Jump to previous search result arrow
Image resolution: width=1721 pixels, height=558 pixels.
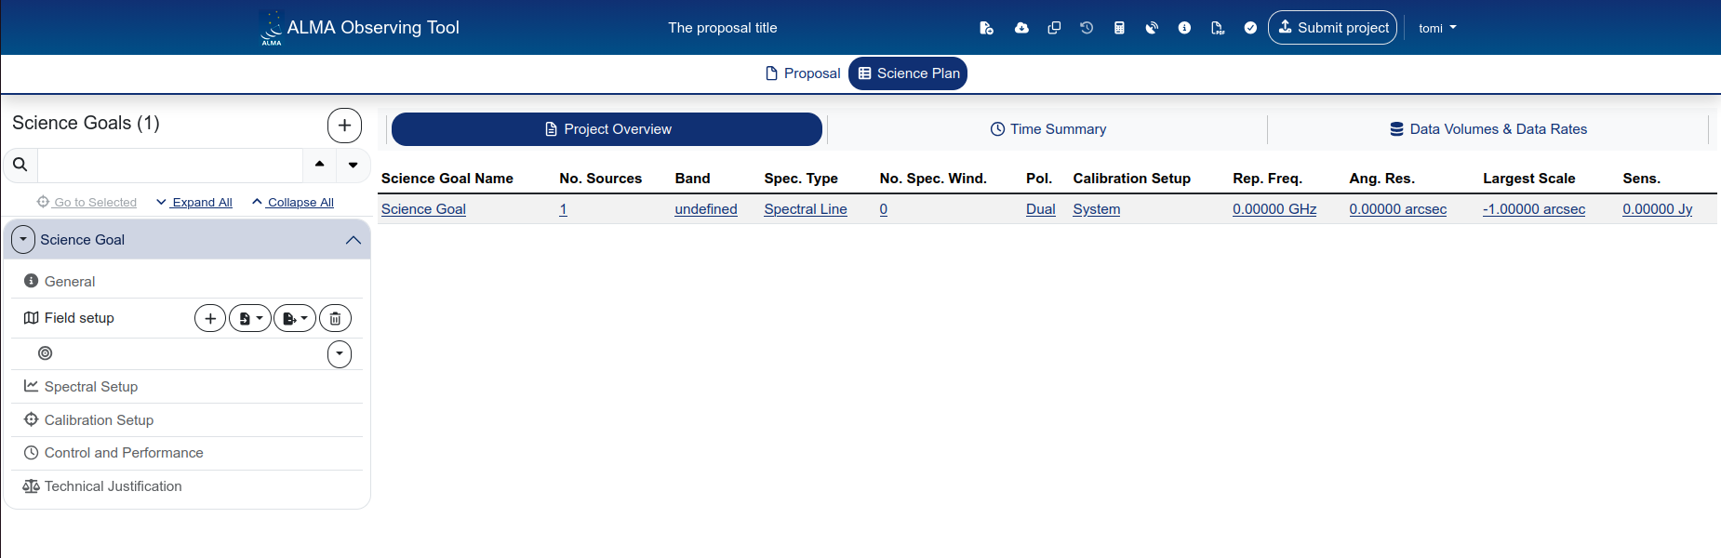320,165
